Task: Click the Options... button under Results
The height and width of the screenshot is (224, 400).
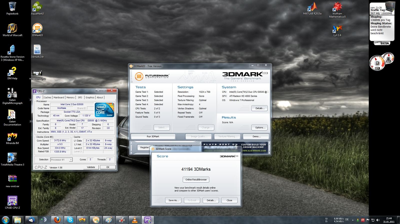Action: 260,128
